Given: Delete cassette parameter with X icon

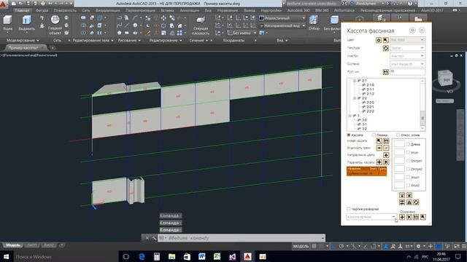Looking at the screenshot, I should tap(386, 162).
